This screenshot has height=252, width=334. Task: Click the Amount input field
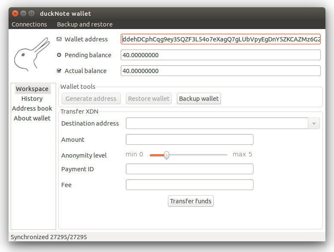[190, 139]
